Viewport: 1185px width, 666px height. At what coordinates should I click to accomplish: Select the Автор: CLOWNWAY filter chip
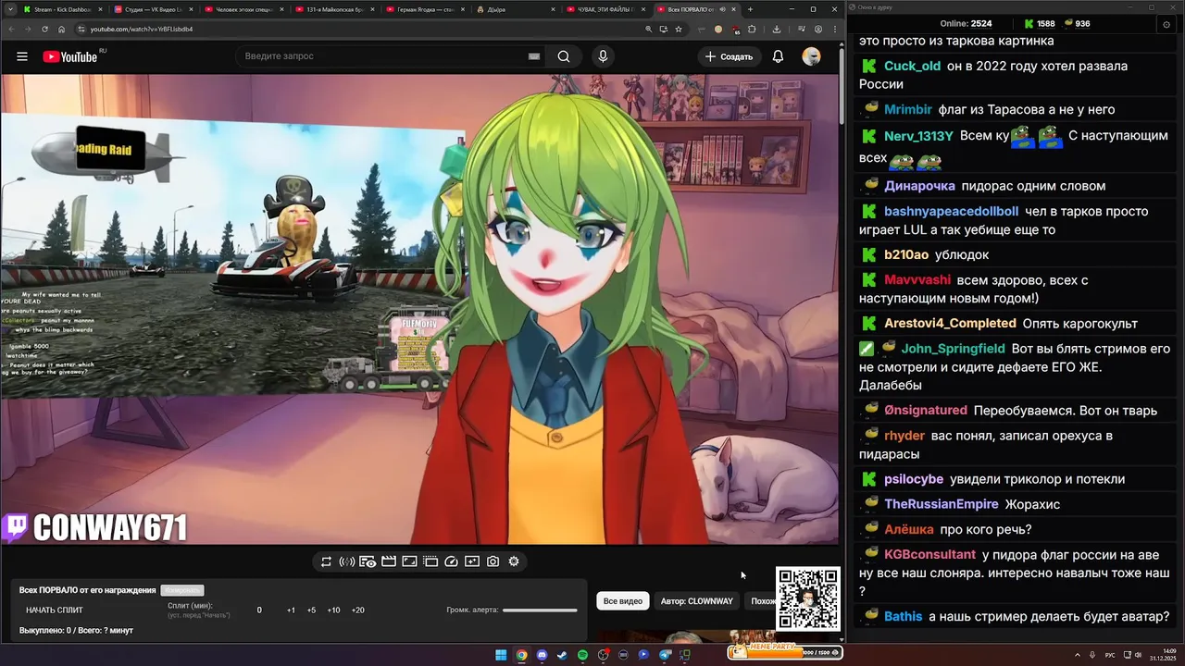[697, 601]
